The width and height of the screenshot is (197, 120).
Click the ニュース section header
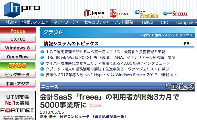tap(50, 87)
